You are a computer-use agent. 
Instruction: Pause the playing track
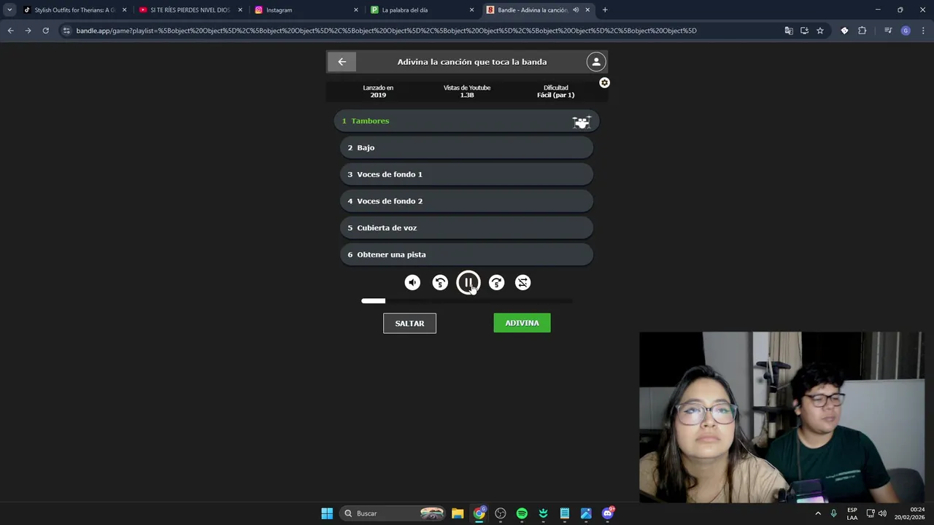pos(468,283)
